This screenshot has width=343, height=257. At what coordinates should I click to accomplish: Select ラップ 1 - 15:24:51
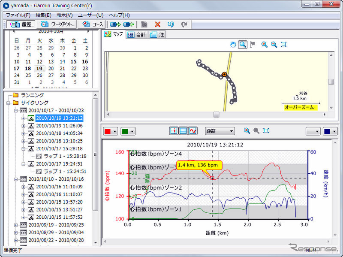click(x=65, y=172)
